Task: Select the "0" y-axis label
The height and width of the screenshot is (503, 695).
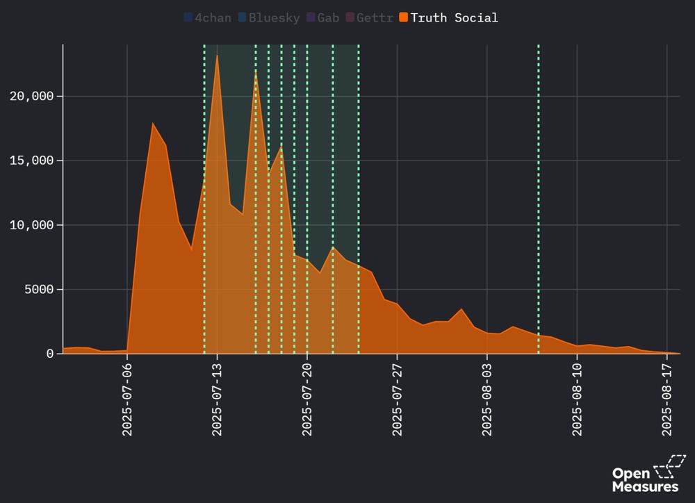Action: (x=50, y=354)
